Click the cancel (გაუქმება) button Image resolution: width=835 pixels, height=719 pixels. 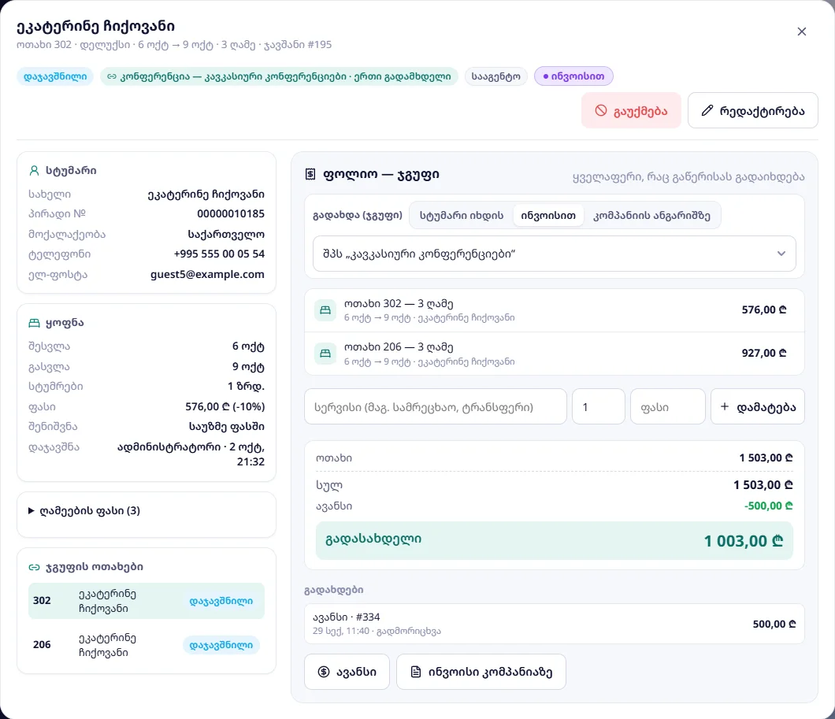pos(631,111)
